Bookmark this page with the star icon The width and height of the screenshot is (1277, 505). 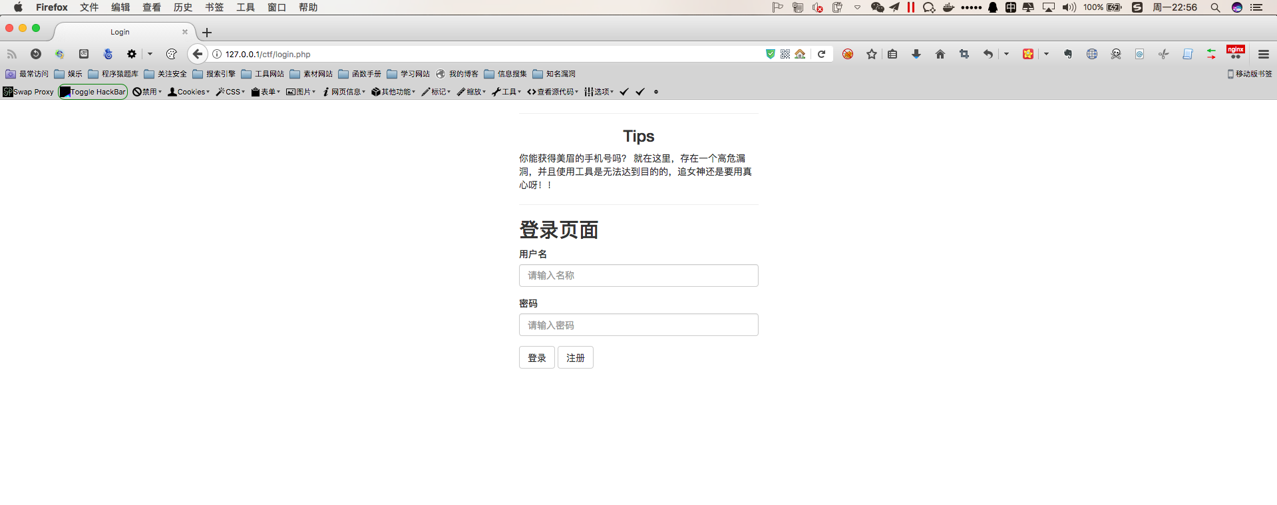[872, 54]
